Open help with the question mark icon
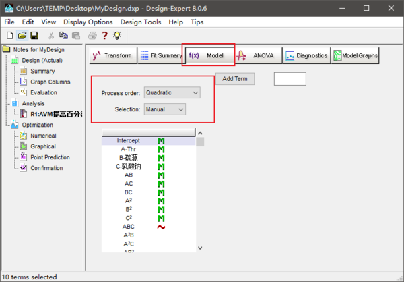The width and height of the screenshot is (404, 282). pos(106,35)
